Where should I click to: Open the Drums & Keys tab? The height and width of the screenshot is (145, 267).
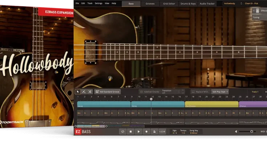(187, 3)
